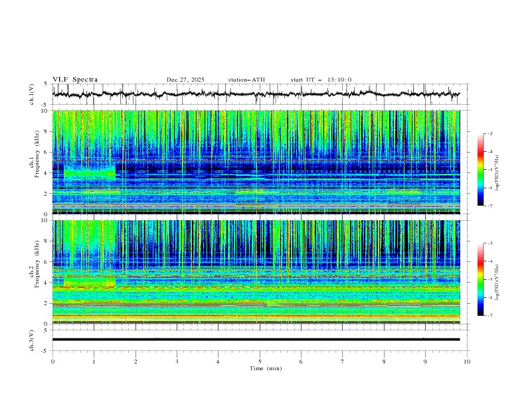This screenshot has width=526, height=406.
Task: Click Time axis tick label "1"
Action: click(94, 362)
